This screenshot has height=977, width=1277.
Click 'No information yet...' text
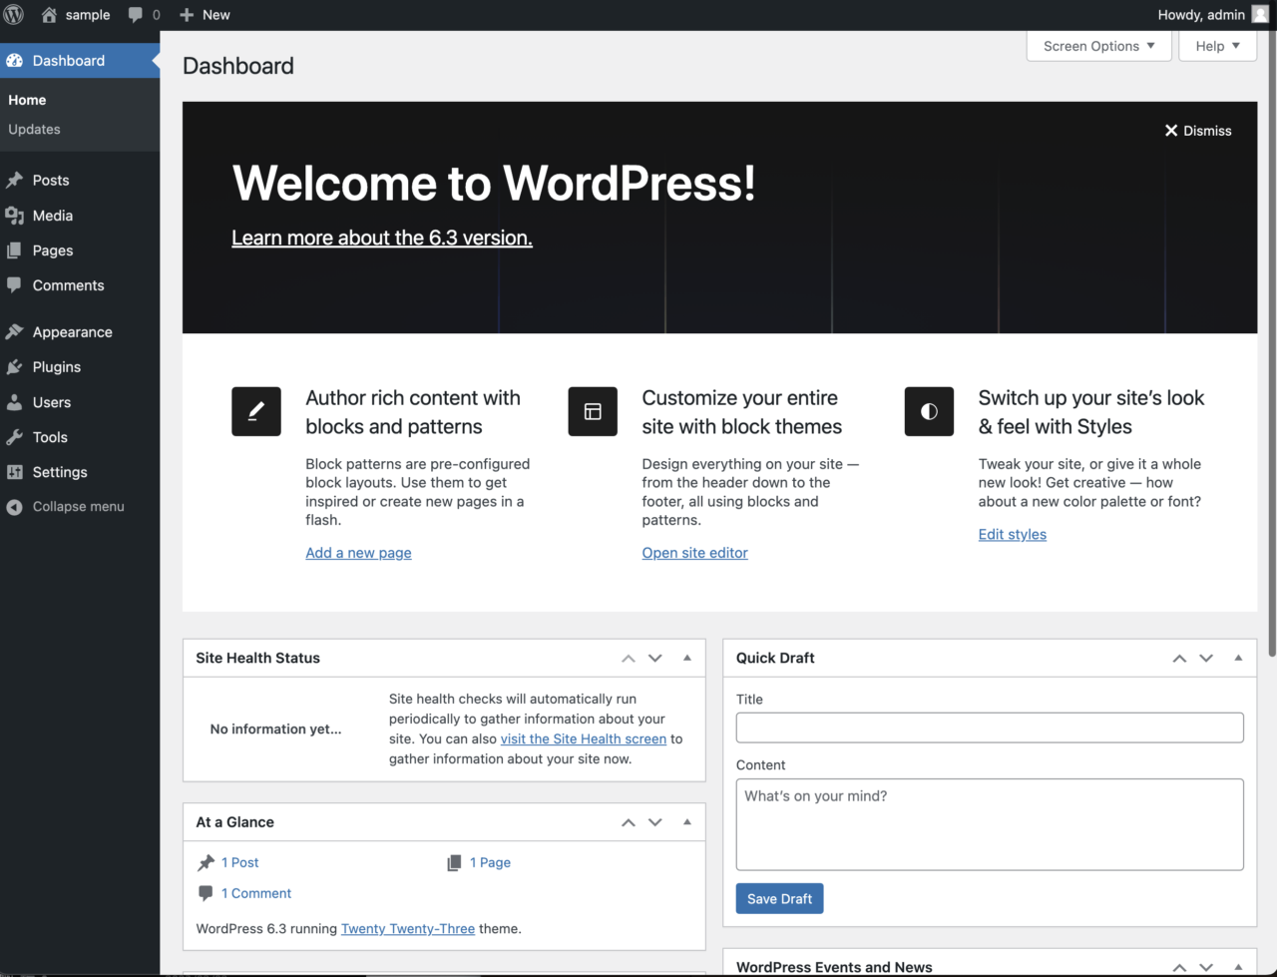[275, 730]
